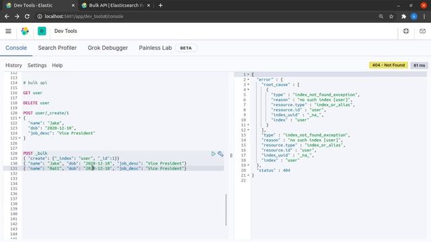The height and width of the screenshot is (242, 431).
Task: Go back with browser back arrow
Action: click(7, 16)
